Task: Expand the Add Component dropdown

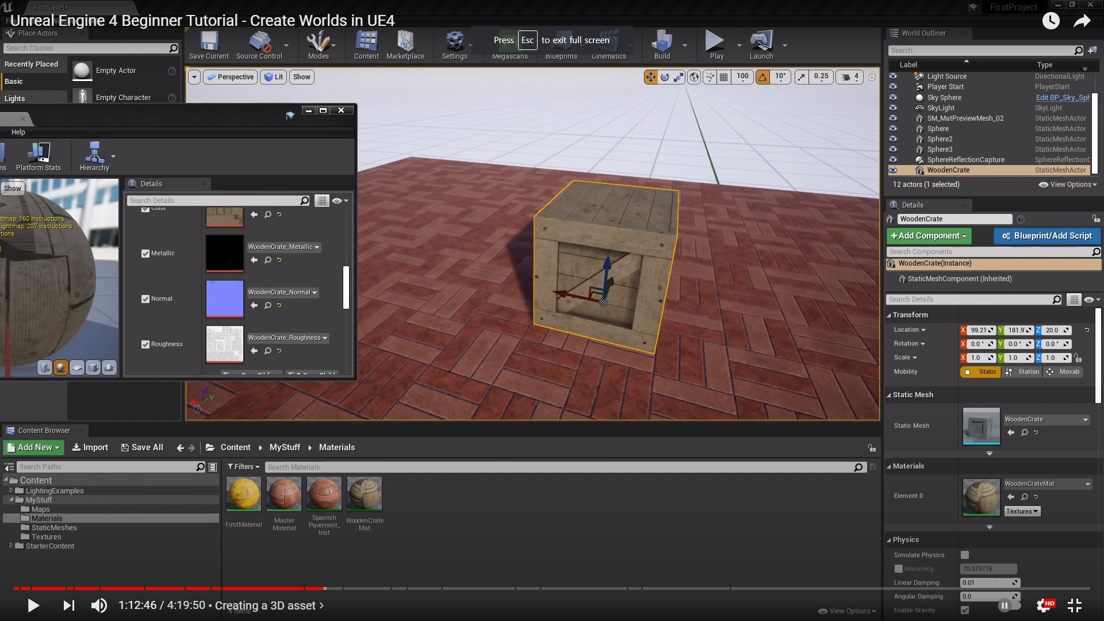Action: coord(928,236)
